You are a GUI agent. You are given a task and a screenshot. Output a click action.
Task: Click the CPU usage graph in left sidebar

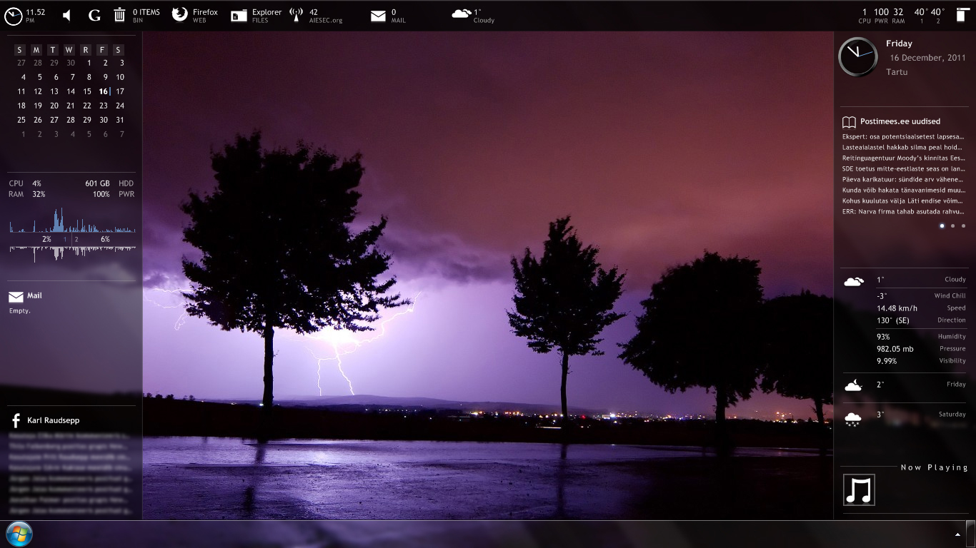pos(72,220)
